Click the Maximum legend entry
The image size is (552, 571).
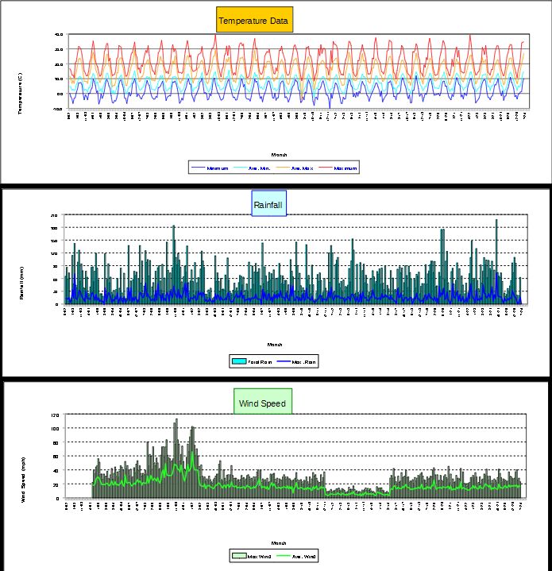[338, 168]
